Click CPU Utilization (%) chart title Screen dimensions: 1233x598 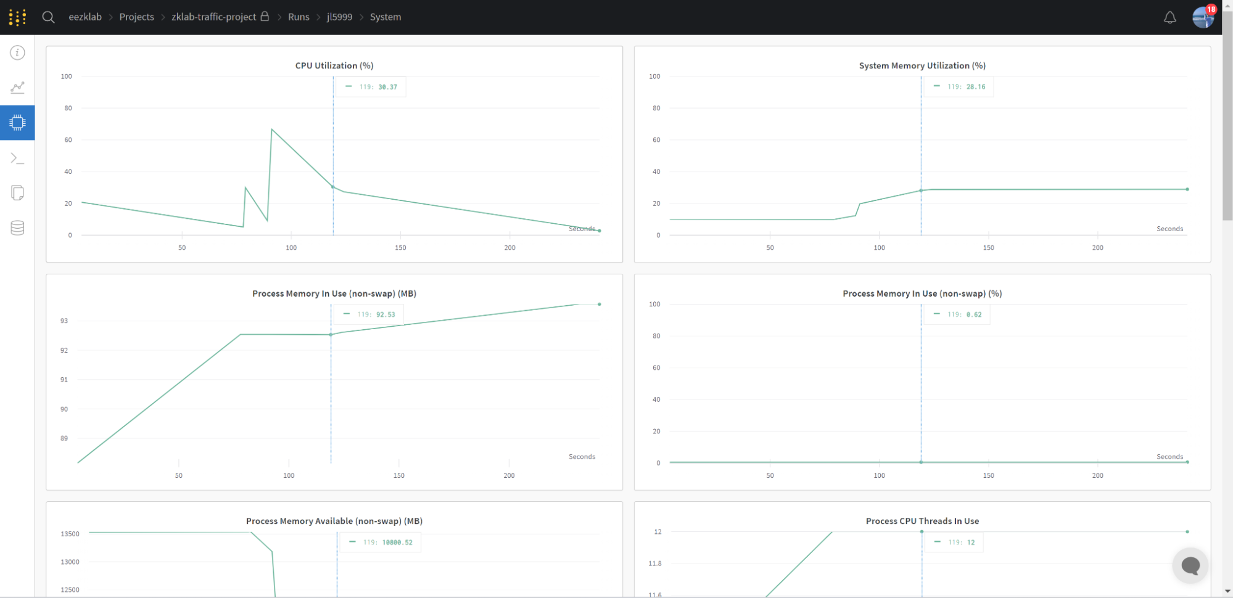coord(334,66)
